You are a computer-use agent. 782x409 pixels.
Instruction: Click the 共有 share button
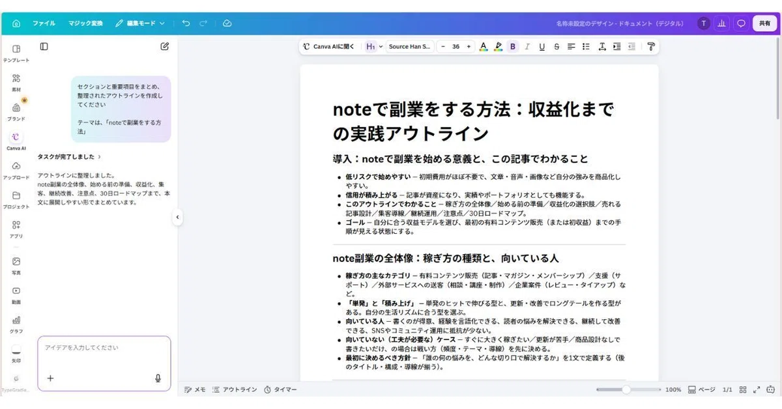coord(764,23)
